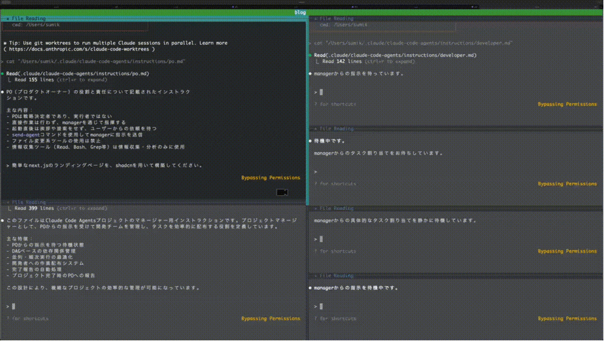Click the 'POからの指示を待つ待機状態' bullet line
This screenshot has width=604, height=341.
click(x=45, y=245)
